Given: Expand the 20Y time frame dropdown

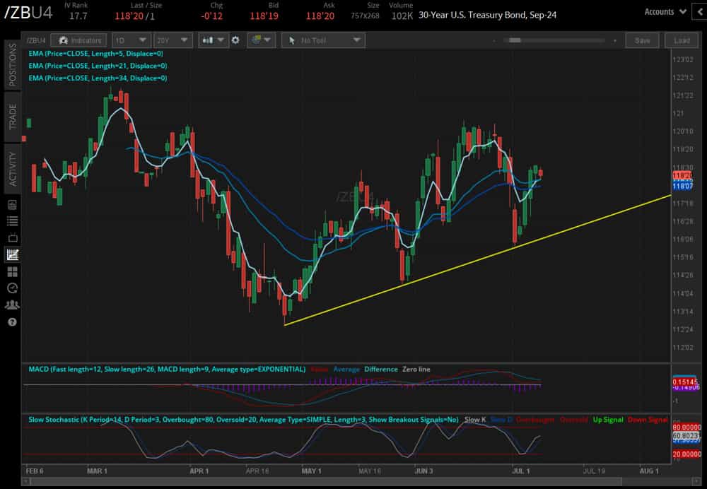Looking at the screenshot, I should 173,40.
